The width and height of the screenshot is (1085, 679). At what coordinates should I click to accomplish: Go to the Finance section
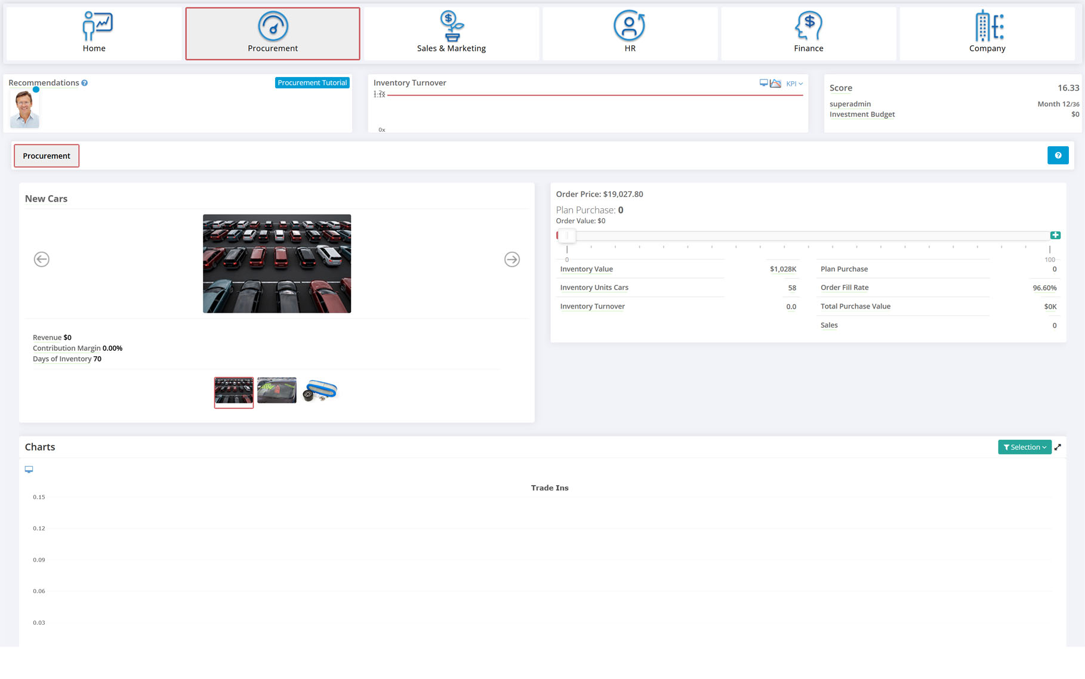click(x=808, y=33)
